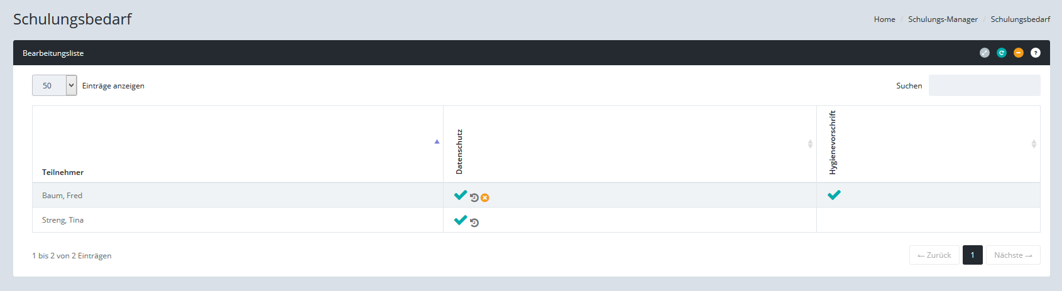
Task: Open the entries-per-page dropdown showing 50
Action: tap(55, 85)
